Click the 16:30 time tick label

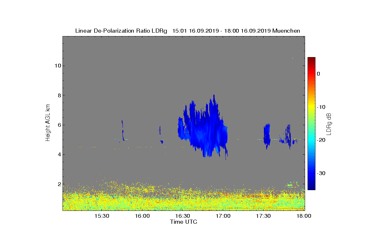click(x=183, y=216)
